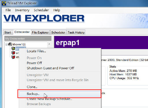Image resolution: width=148 pixels, height=108 pixels.
Task: Select Power Off in context menu
Action: coord(34,63)
